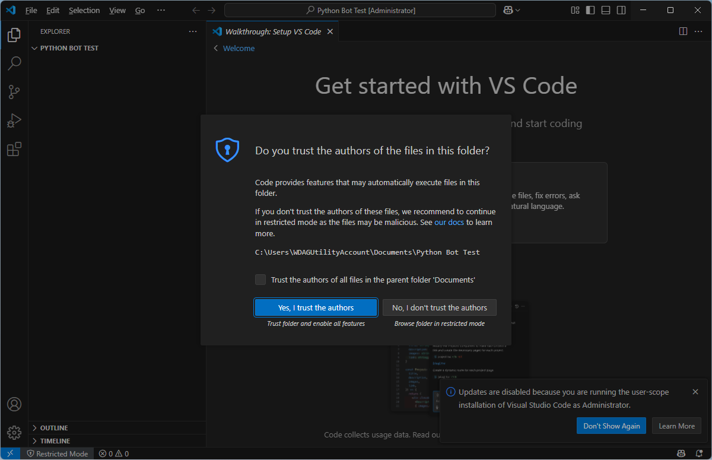
Task: Click Restricted Mode in the status bar
Action: pos(57,454)
